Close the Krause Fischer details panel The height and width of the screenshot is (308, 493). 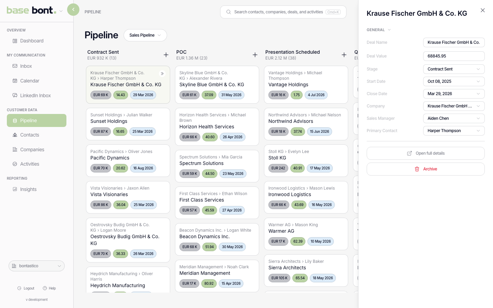(483, 10)
